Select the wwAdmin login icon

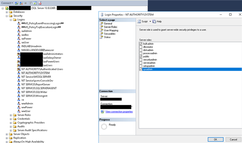(19, 103)
